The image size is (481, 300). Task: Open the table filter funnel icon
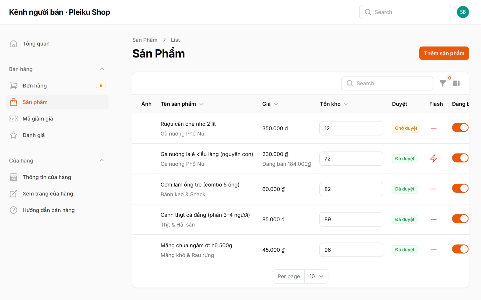coord(443,83)
